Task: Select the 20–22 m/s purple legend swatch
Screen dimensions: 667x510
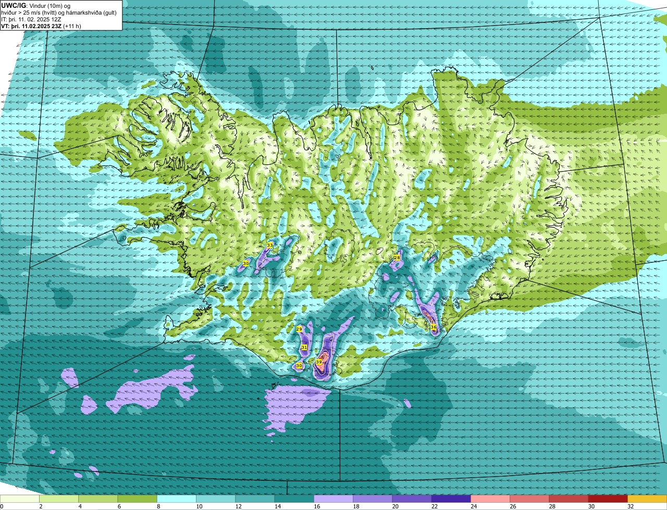Action: pos(412,499)
